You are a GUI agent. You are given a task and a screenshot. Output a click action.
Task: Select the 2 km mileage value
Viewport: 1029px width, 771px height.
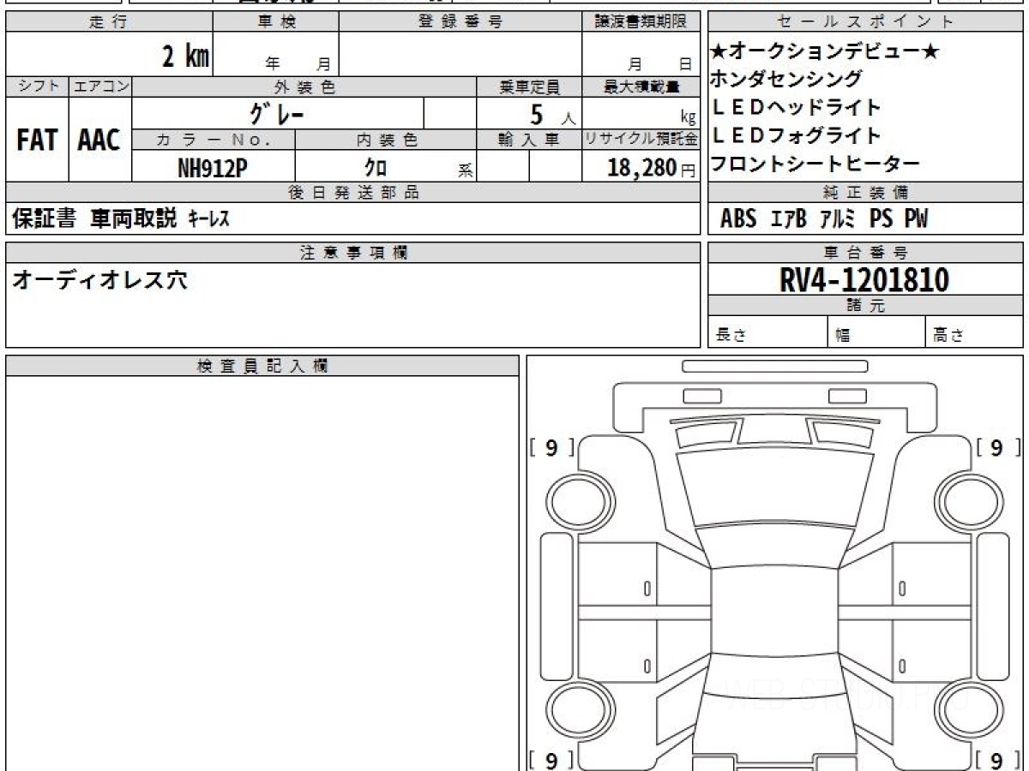tap(186, 57)
